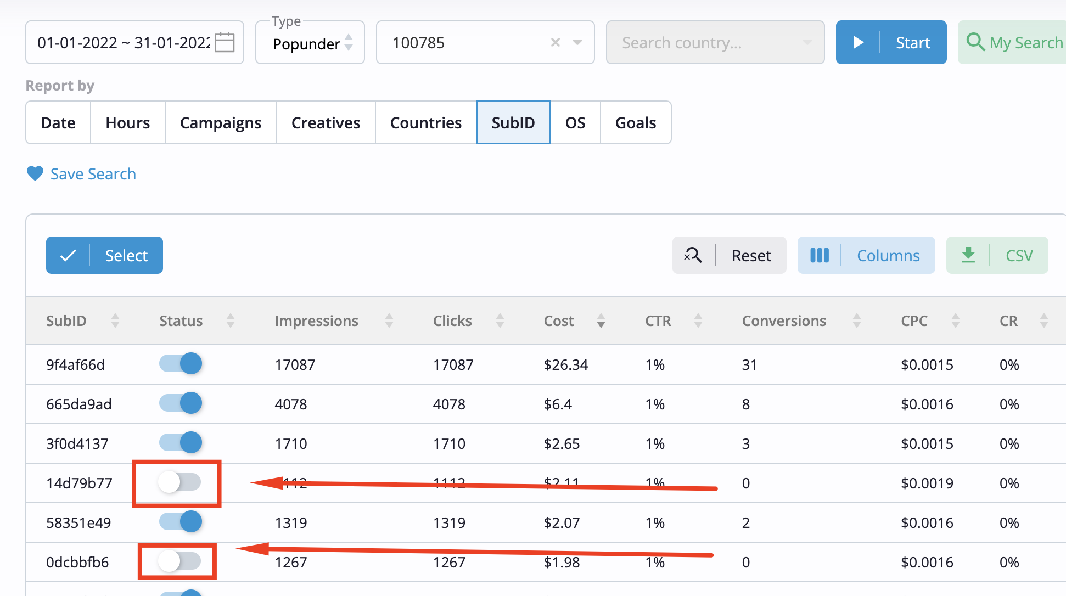
Task: Switch report to Countries tab
Action: point(426,122)
